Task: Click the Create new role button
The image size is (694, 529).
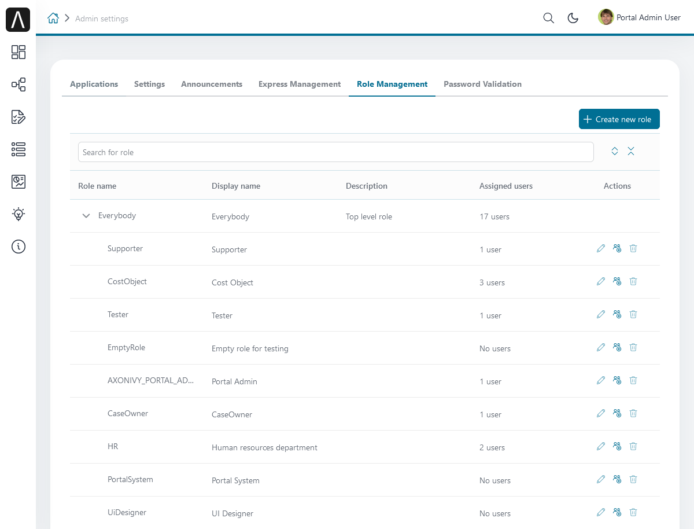Action: [619, 119]
